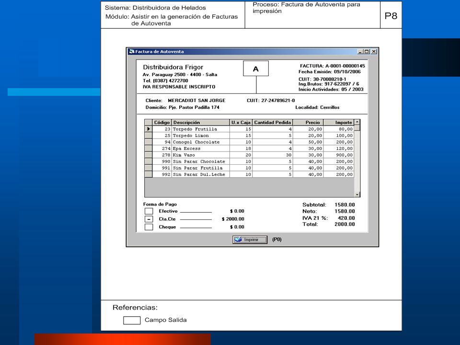Image resolution: width=460 pixels, height=345 pixels.
Task: Check the Cheque payment checkbox
Action: [149, 227]
